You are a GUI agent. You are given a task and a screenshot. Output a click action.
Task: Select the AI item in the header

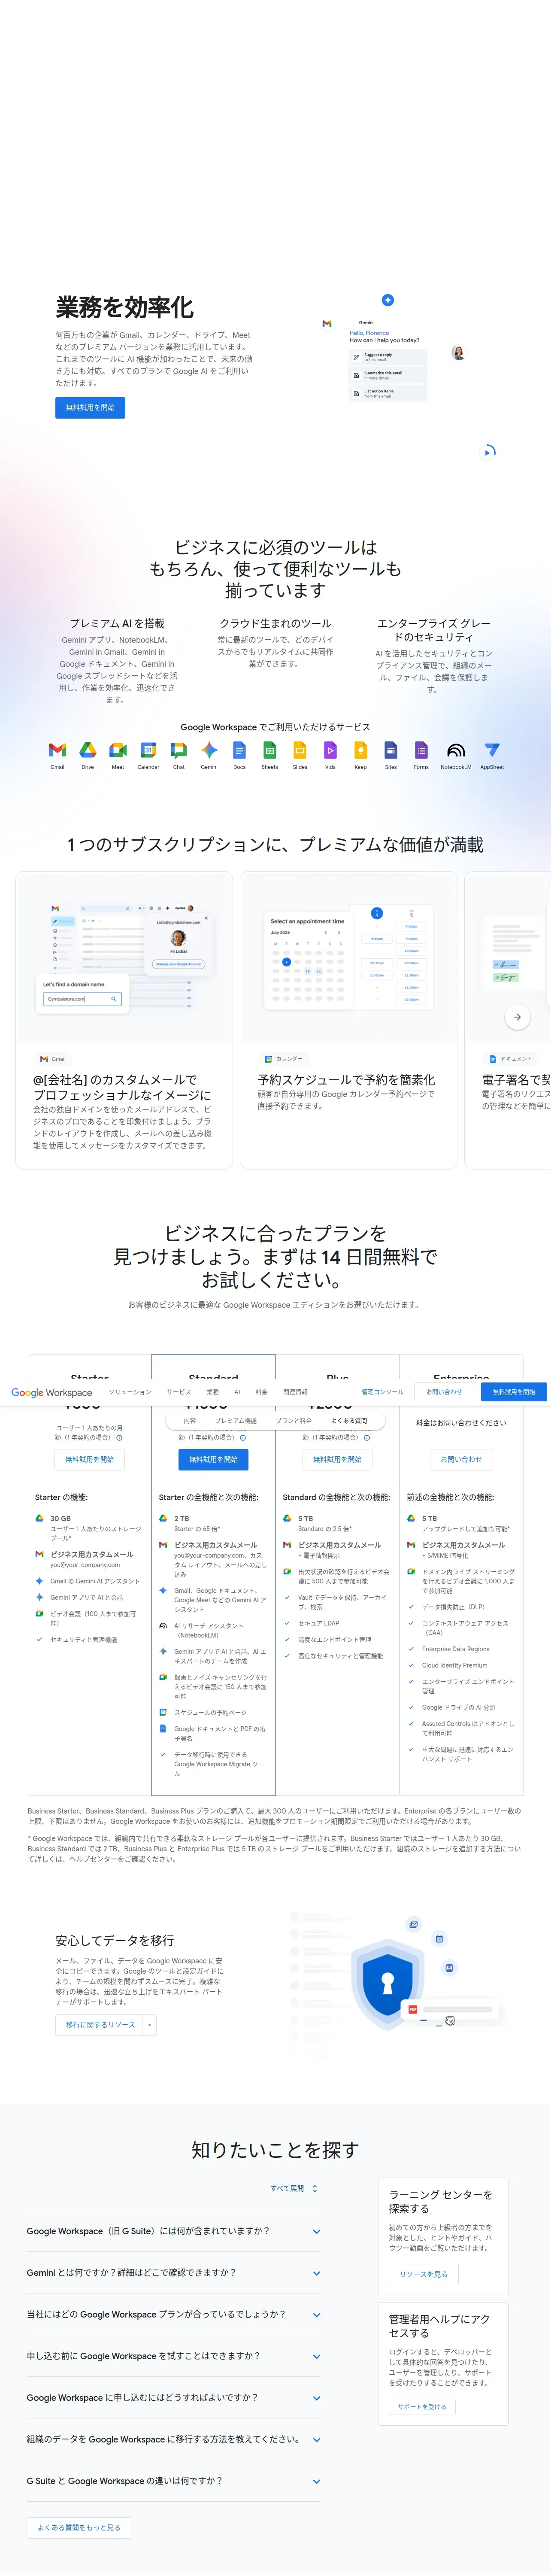point(237,1392)
